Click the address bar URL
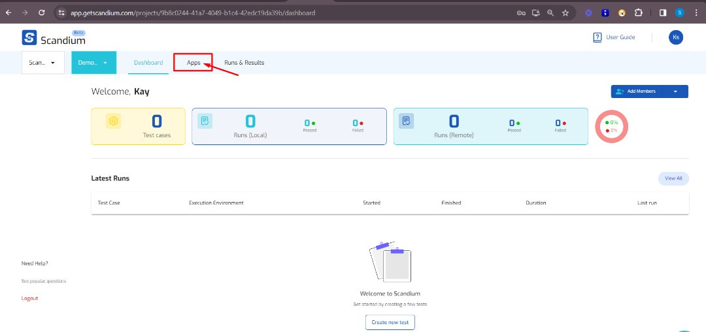Screen dimensions: 706x332 193,13
